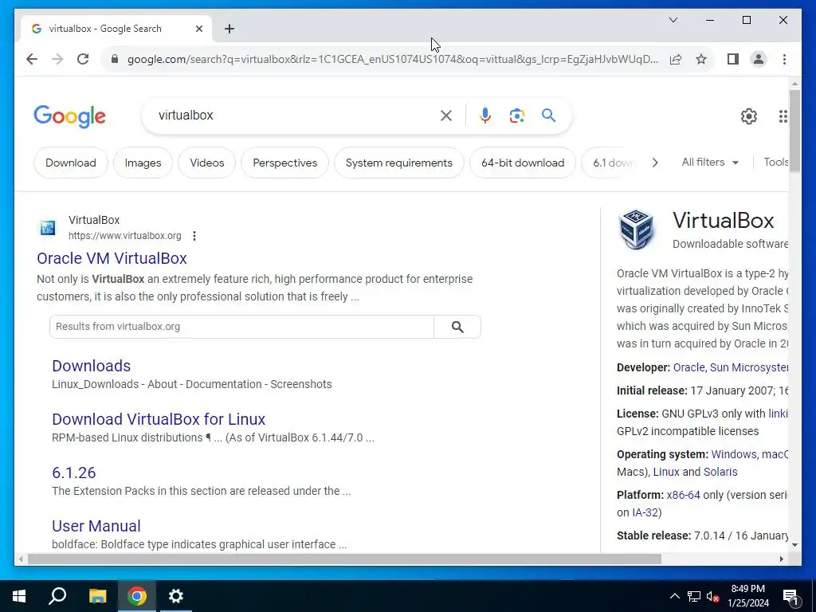Apply 64-bit download filter chip

[x=523, y=163]
